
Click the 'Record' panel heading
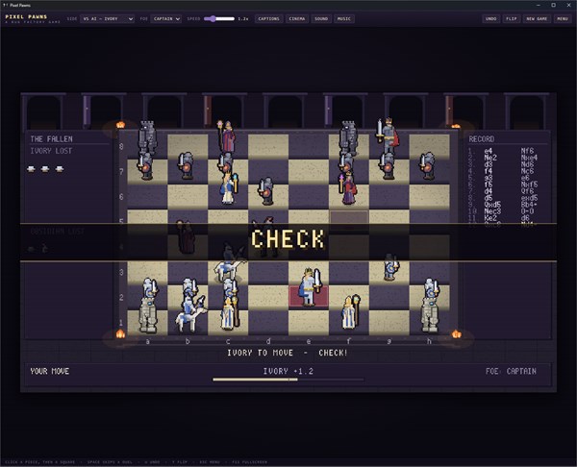(x=482, y=139)
